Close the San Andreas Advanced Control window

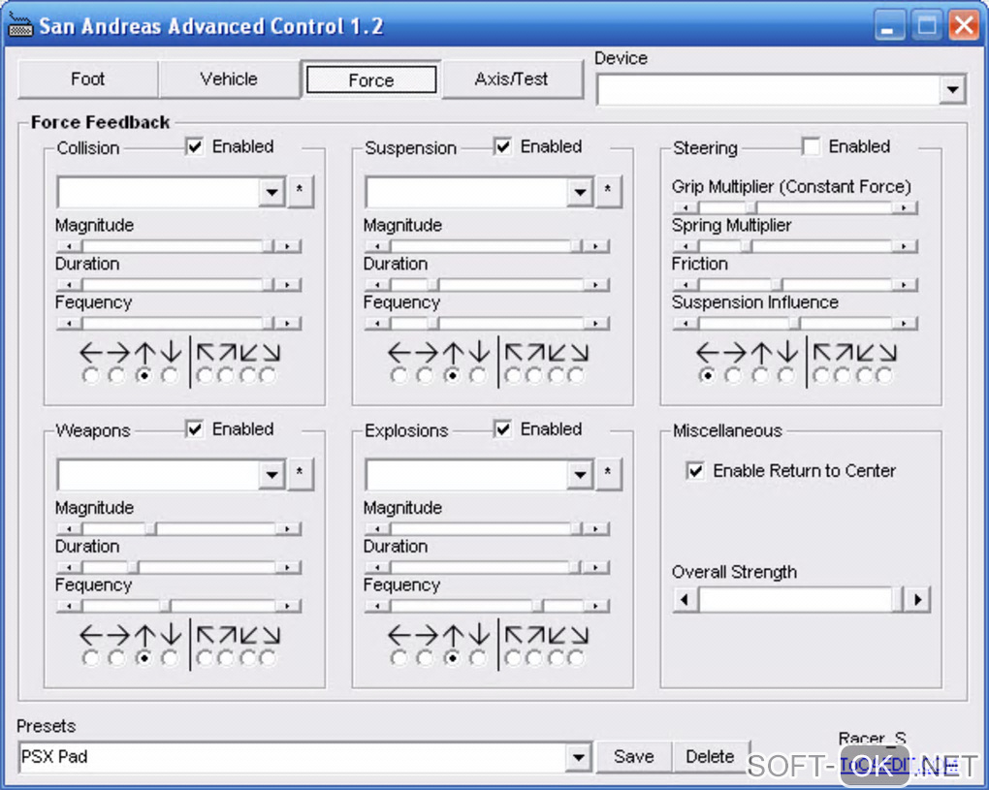tap(965, 26)
